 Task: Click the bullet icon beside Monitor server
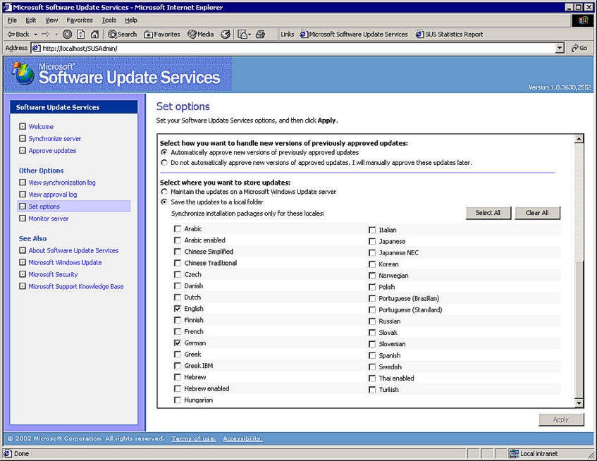coord(23,219)
